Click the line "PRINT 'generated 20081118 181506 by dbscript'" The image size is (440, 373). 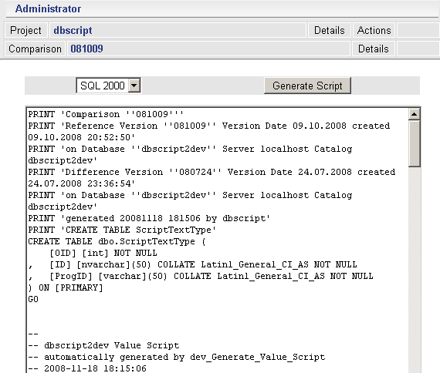pos(149,218)
